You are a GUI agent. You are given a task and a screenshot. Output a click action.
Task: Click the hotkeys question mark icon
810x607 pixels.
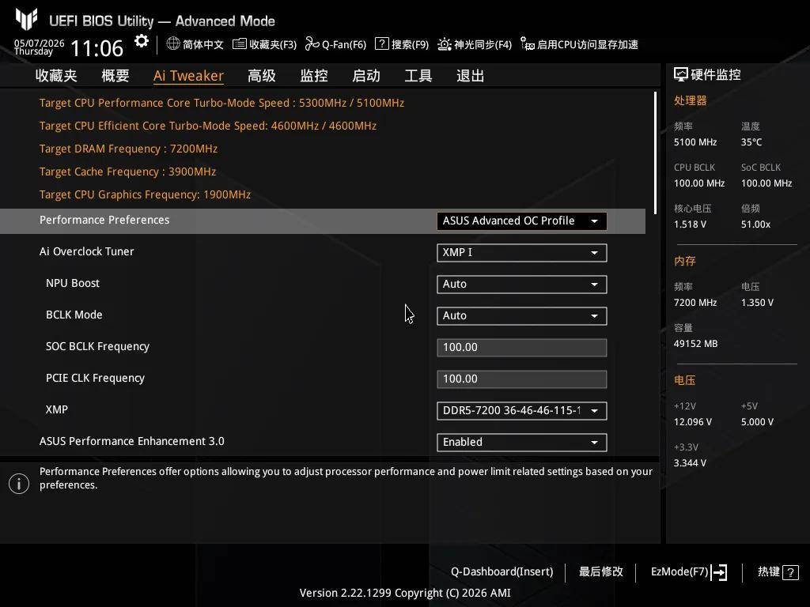[x=790, y=572]
